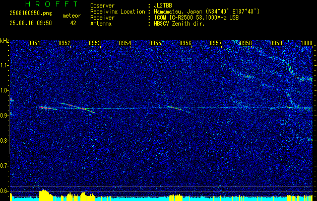Click the 0.7 kHz axis label
Viewport: 317px width, 201px height.
[5, 166]
